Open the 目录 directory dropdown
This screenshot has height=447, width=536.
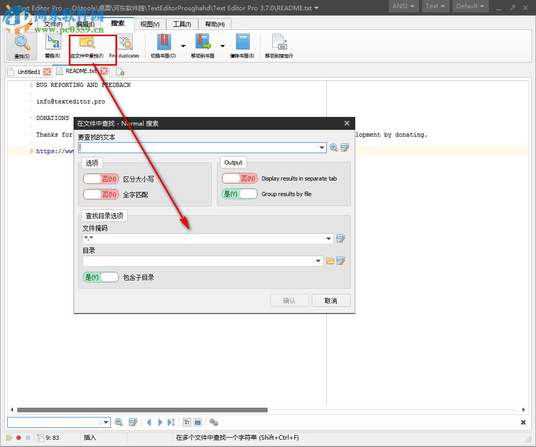pyautogui.click(x=318, y=261)
